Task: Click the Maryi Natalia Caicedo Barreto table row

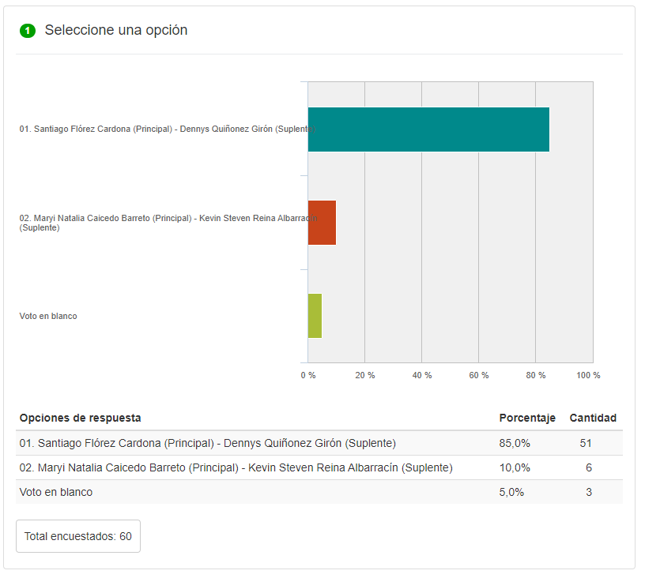Action: [x=319, y=467]
